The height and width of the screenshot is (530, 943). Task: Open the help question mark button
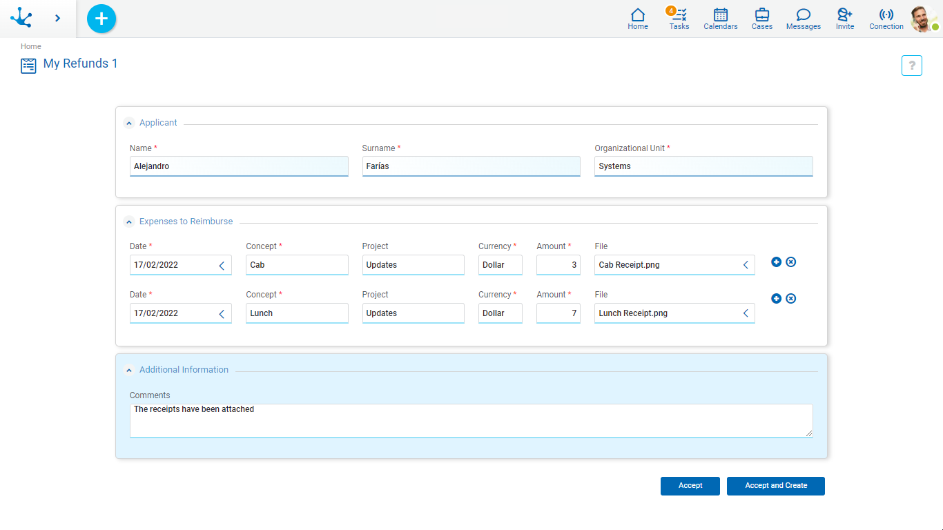[911, 66]
